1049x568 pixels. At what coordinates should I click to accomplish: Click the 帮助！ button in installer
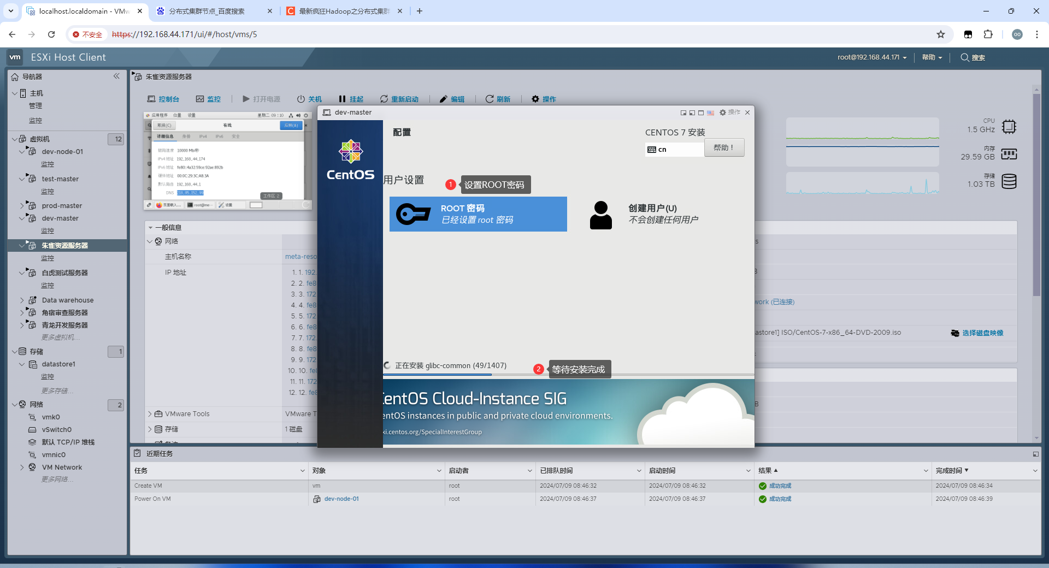(x=724, y=147)
